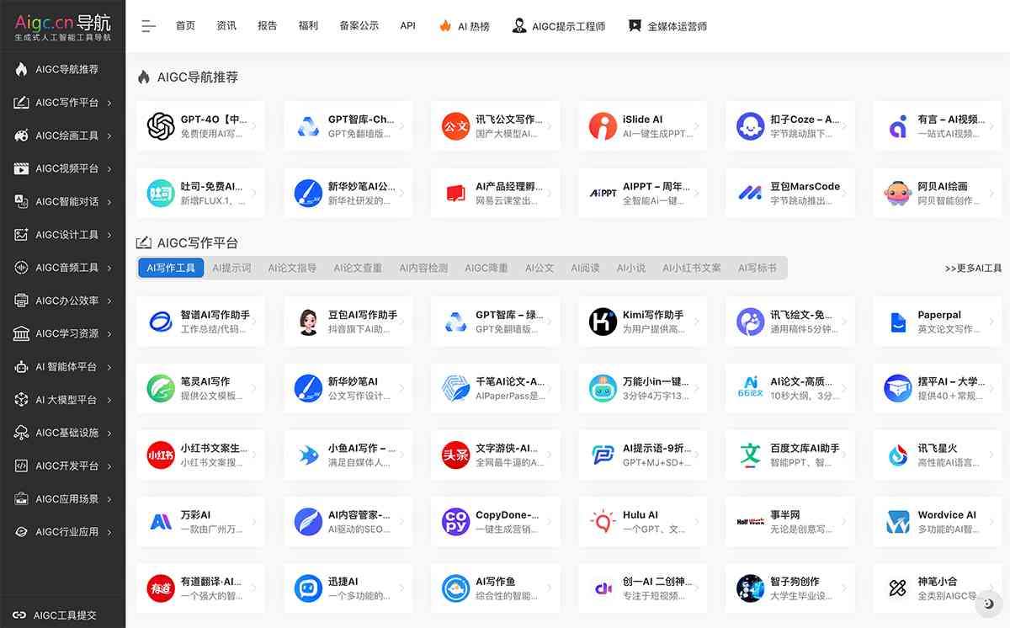
Task: Expand AIGC智能对话 sidebar menu
Action: coord(62,201)
